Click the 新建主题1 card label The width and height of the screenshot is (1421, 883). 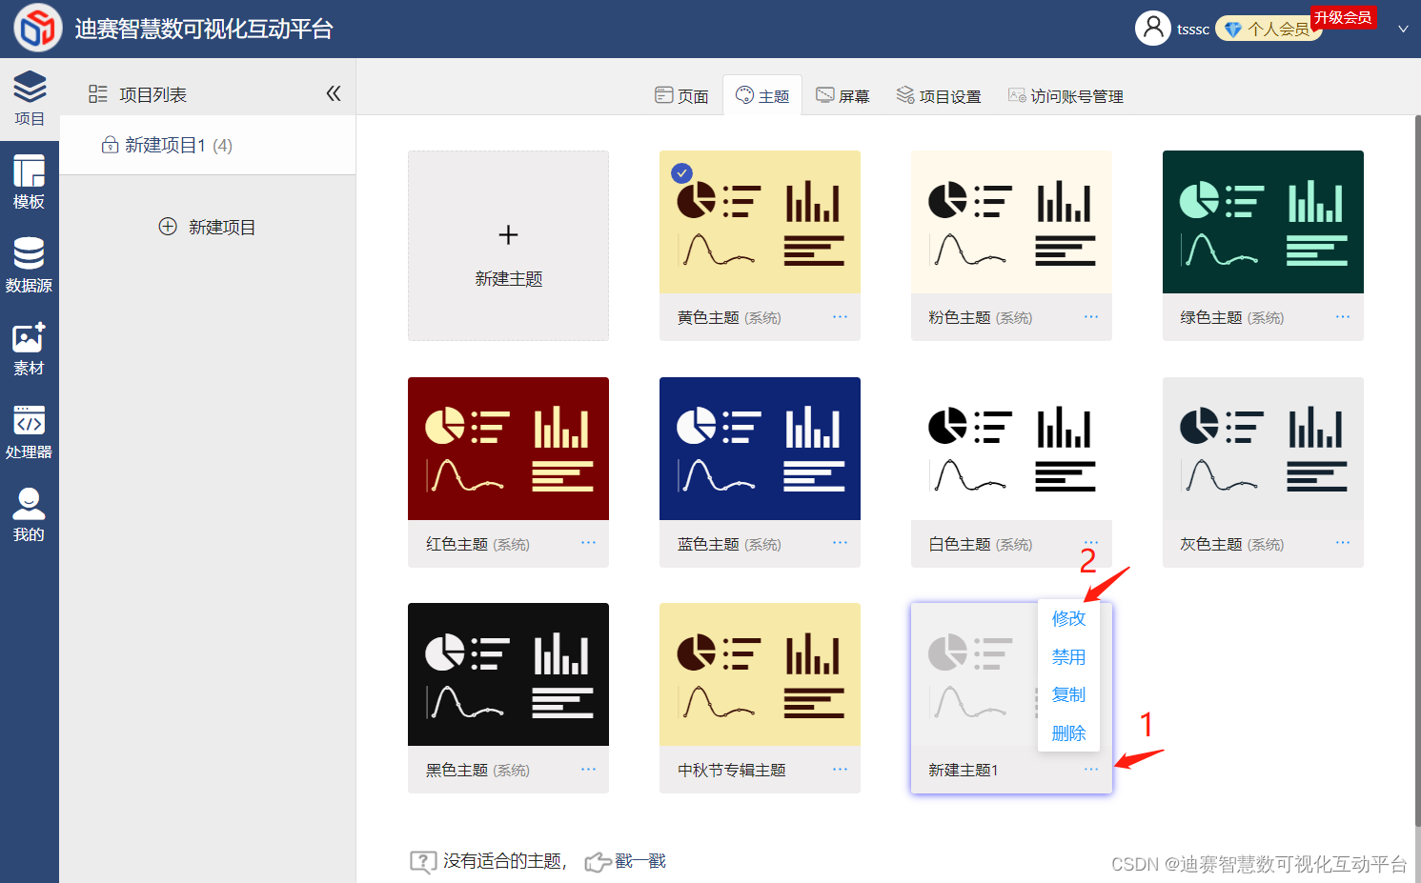click(x=963, y=770)
